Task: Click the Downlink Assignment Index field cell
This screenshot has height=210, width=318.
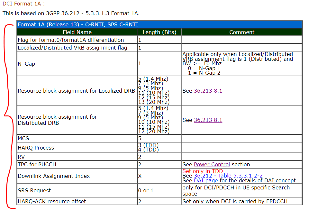Action: point(54,176)
